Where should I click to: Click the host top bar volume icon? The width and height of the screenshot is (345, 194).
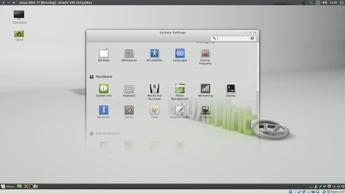325,3
